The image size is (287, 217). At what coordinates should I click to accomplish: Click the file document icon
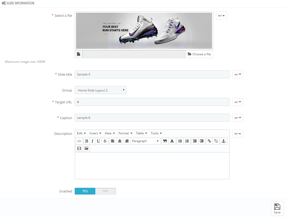pos(79,54)
